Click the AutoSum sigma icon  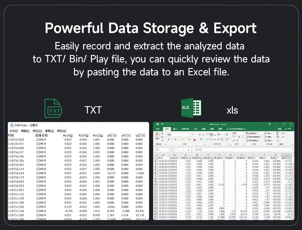278,133
